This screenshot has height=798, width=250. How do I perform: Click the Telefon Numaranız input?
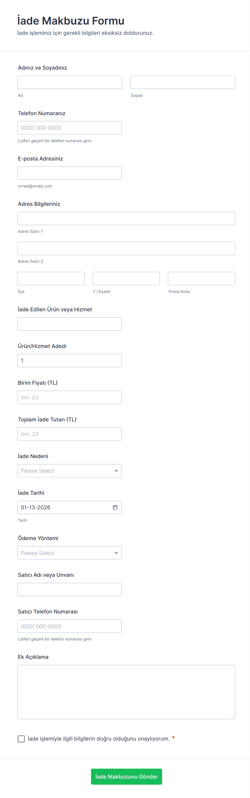click(x=69, y=128)
